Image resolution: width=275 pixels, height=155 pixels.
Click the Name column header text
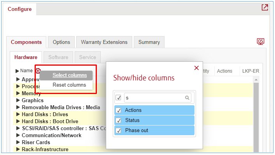point(26,71)
